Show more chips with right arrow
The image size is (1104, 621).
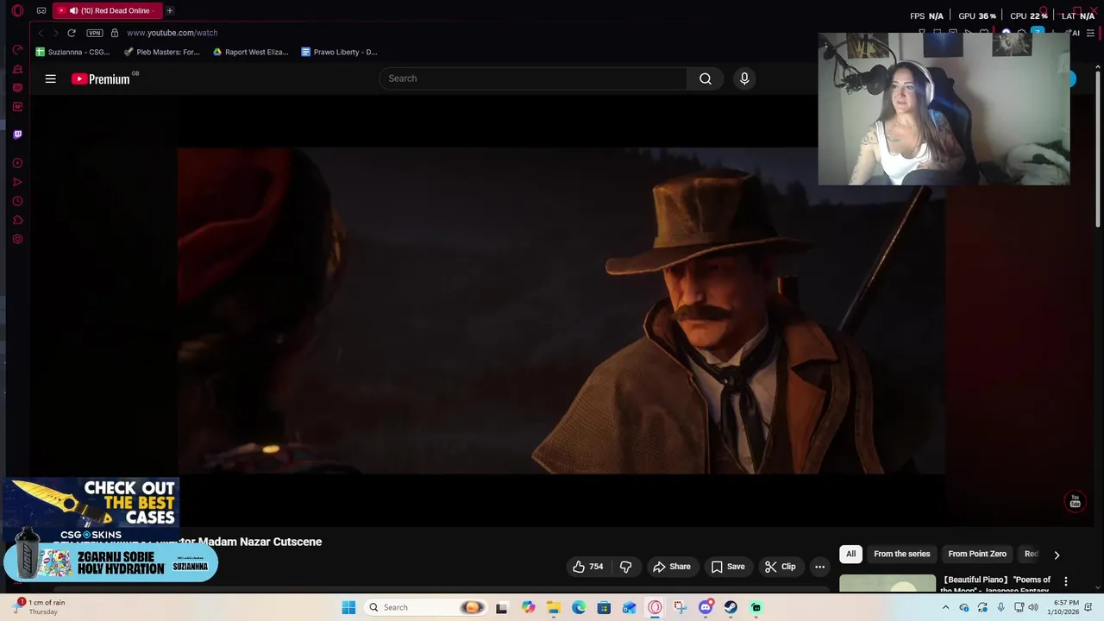[x=1057, y=555]
